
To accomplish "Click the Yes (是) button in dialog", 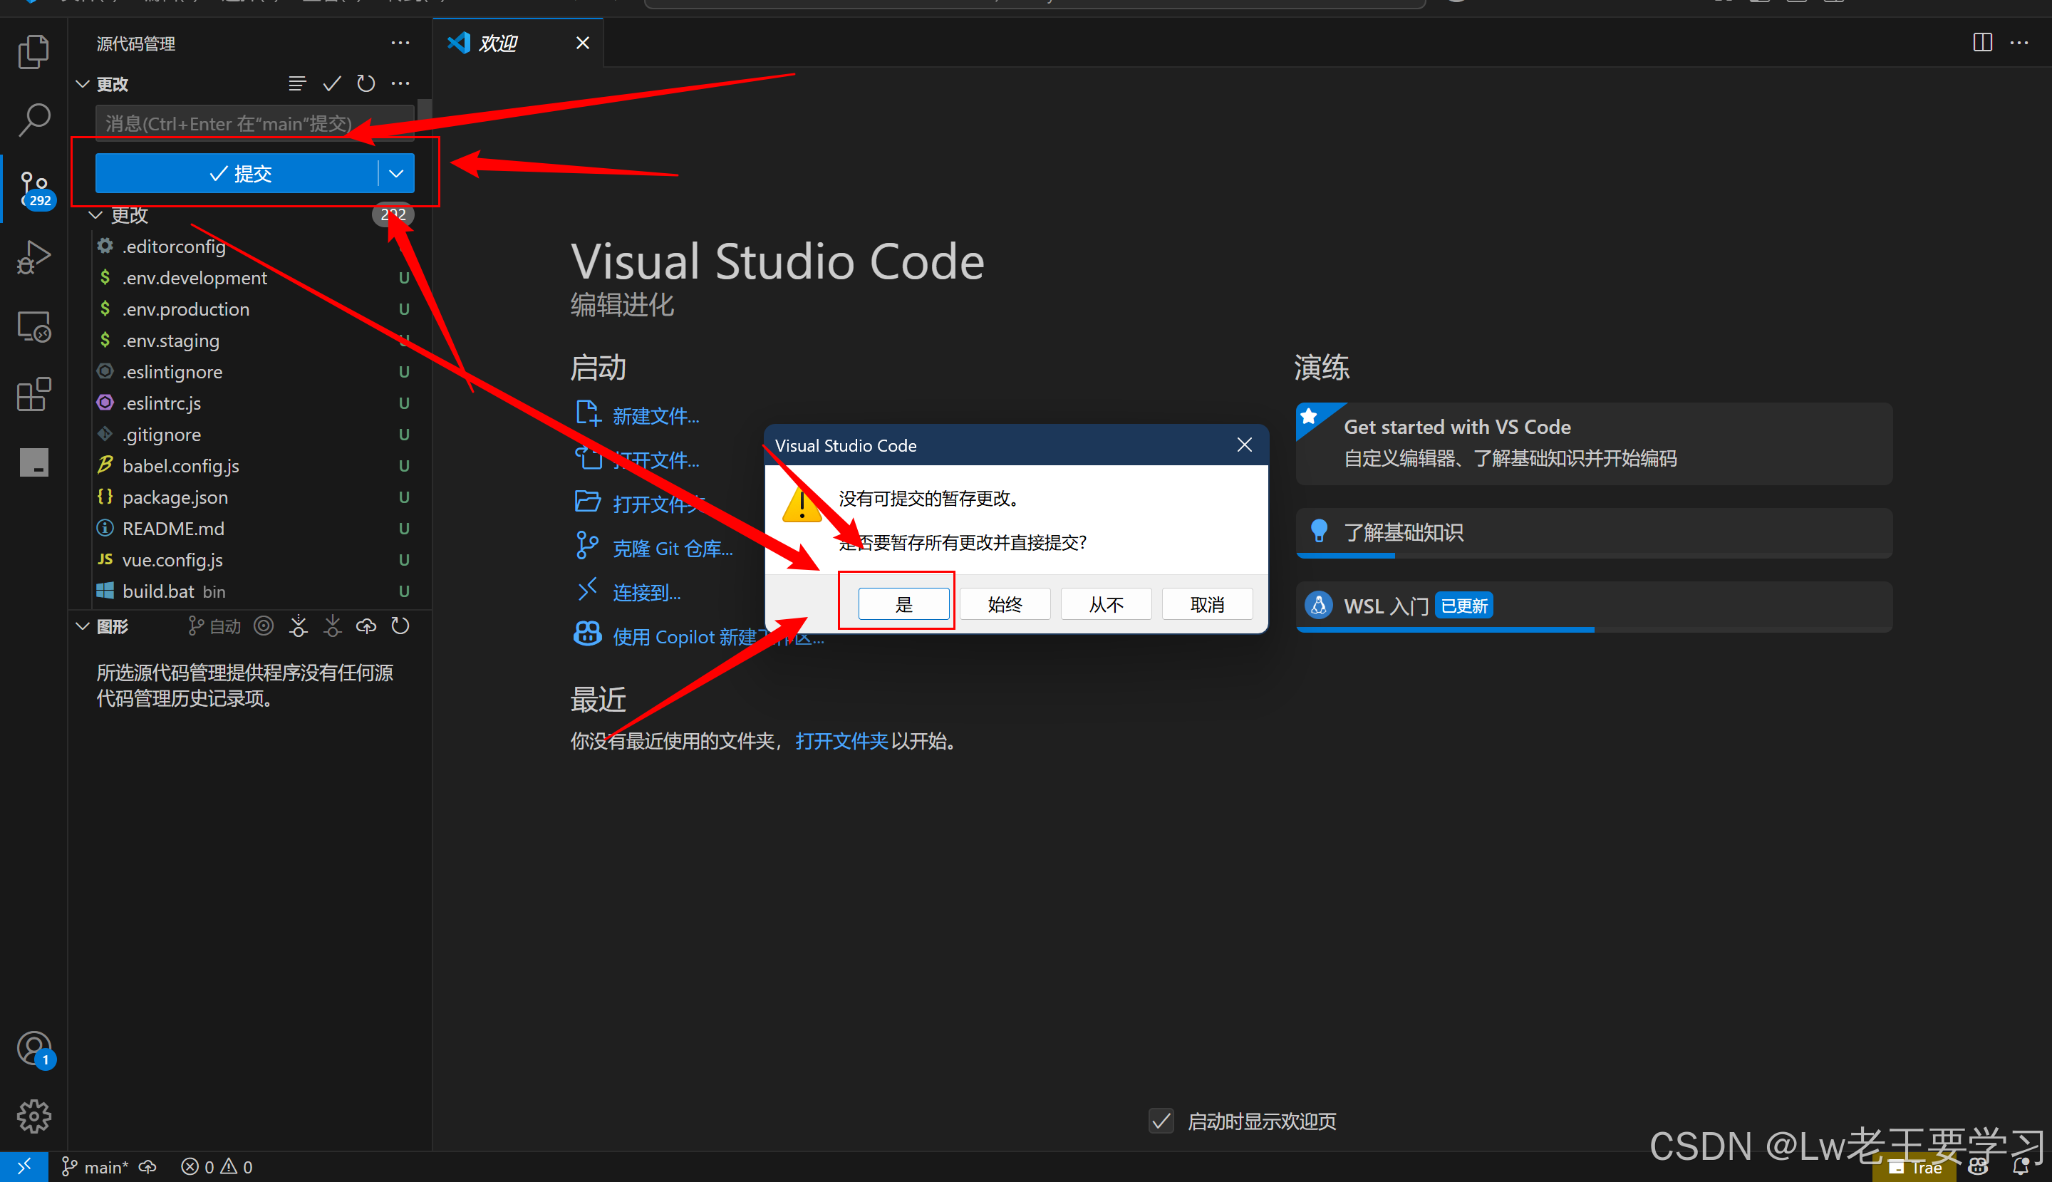I will 903,604.
